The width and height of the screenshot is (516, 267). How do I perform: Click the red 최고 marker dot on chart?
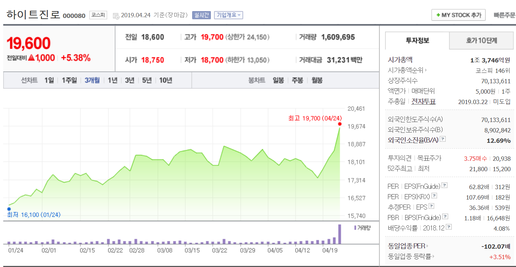click(340, 124)
